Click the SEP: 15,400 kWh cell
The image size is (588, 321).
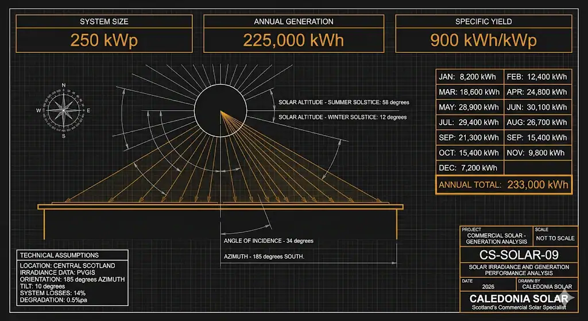click(x=537, y=138)
